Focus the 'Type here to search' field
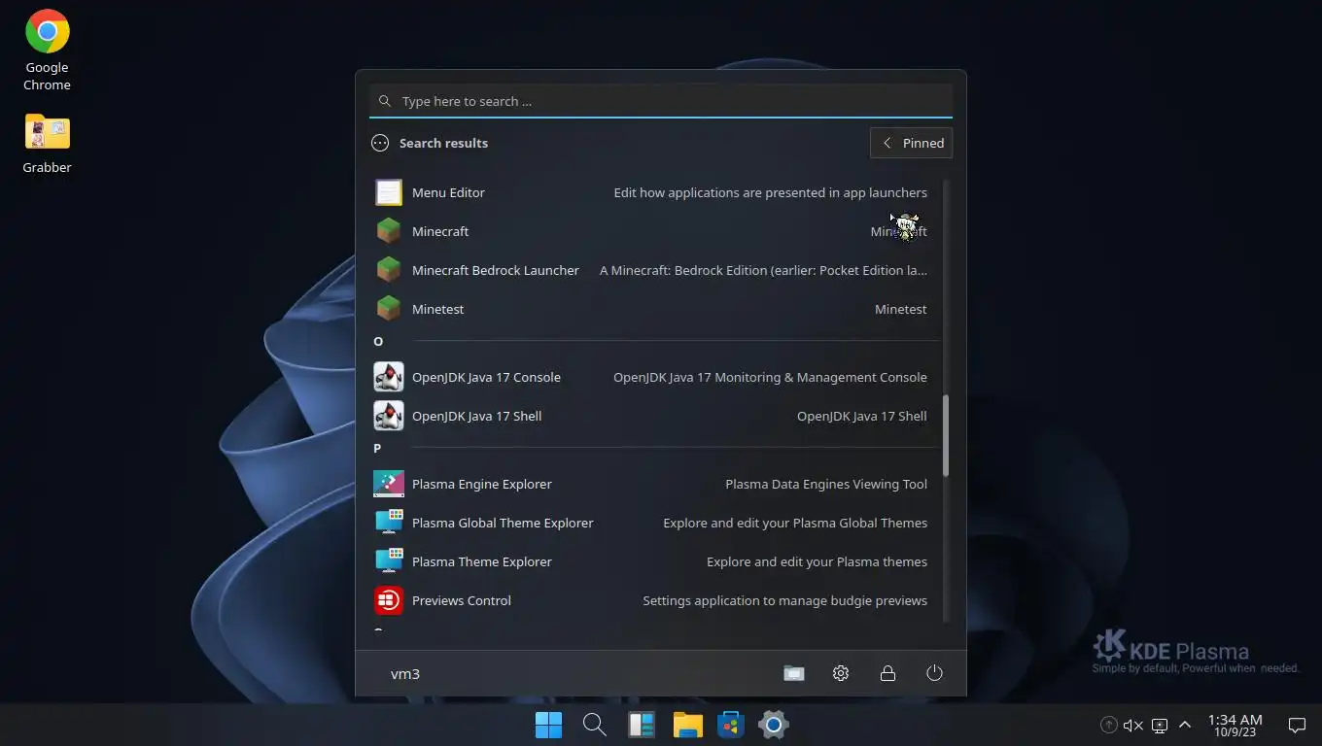Image resolution: width=1322 pixels, height=746 pixels. (x=661, y=101)
